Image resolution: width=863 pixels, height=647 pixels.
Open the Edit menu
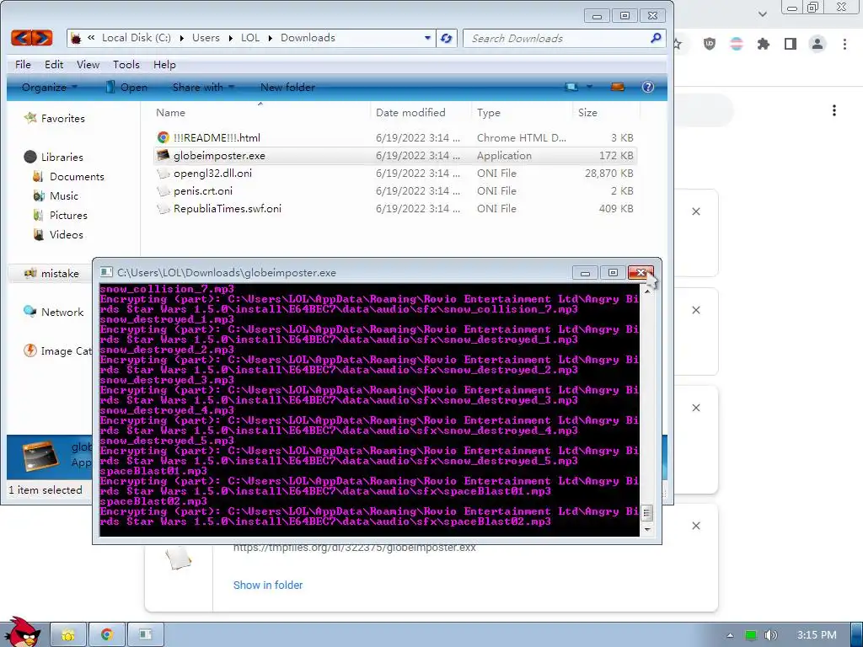point(54,64)
